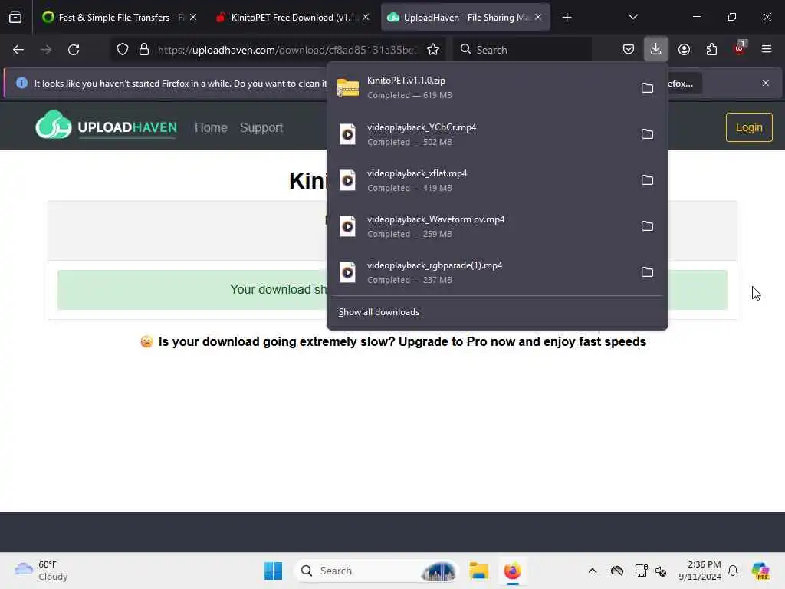Expand the list all tabs chevron
785x589 pixels.
[632, 18]
